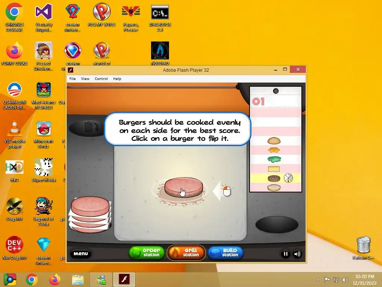Select the Not Dogshit DEV C++ icon
Image resolution: width=382 pixels, height=287 pixels.
click(x=15, y=248)
